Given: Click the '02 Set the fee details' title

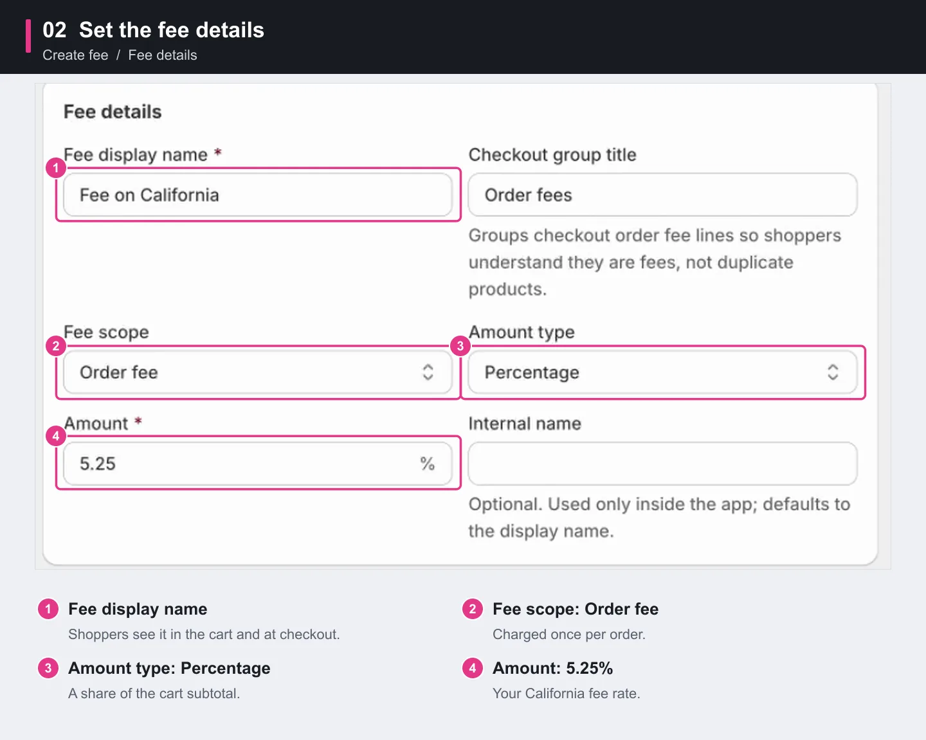Looking at the screenshot, I should [x=153, y=30].
